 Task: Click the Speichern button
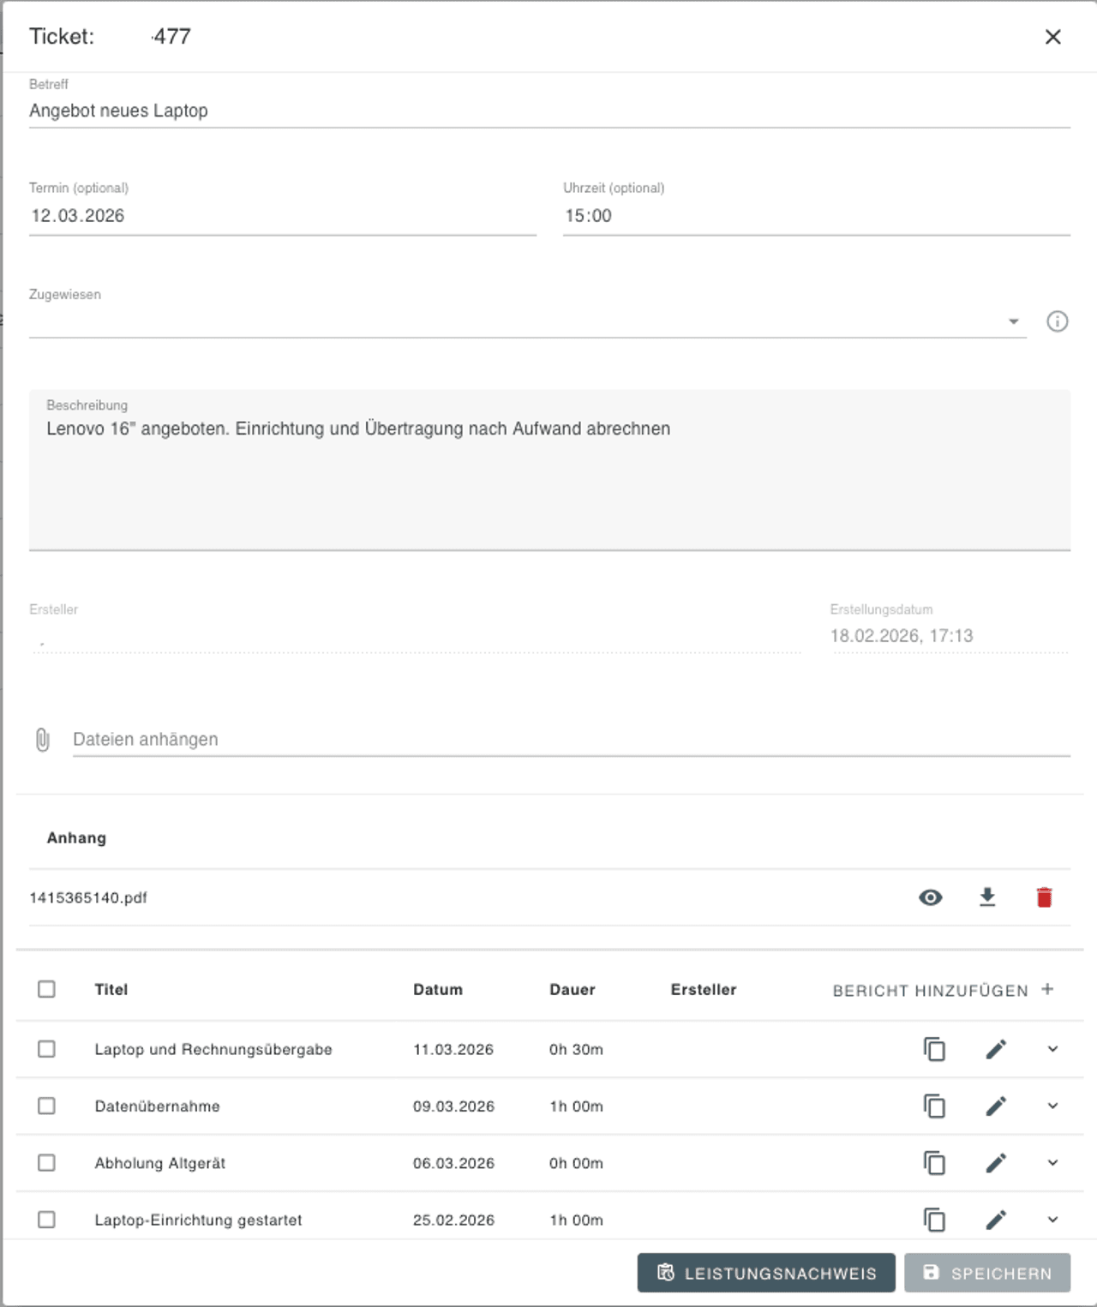(x=987, y=1273)
